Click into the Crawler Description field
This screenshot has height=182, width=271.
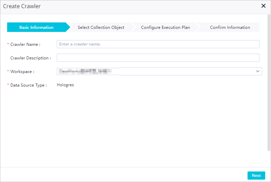pyautogui.click(x=158, y=58)
